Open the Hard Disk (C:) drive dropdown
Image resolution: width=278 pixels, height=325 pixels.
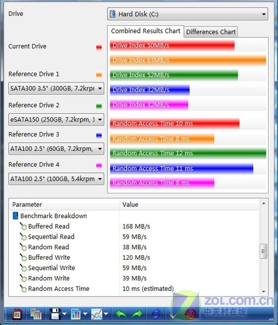(187, 14)
